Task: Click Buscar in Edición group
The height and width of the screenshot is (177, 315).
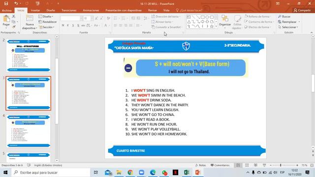Action: 284,16
